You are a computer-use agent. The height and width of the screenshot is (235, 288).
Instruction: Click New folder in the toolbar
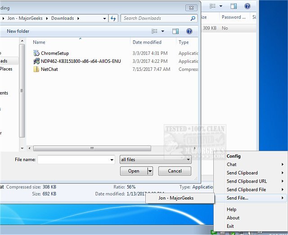18,31
